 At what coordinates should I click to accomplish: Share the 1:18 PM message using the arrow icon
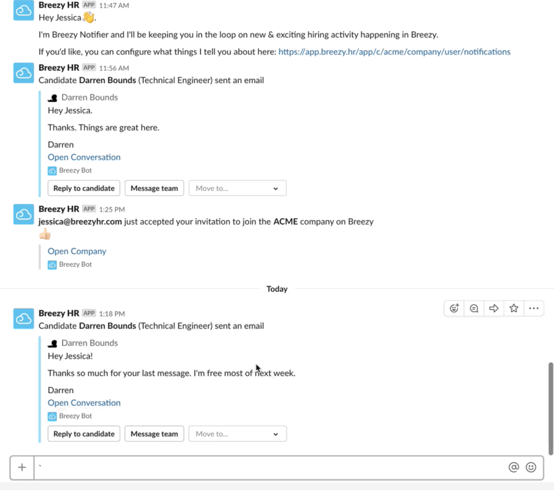(x=494, y=308)
